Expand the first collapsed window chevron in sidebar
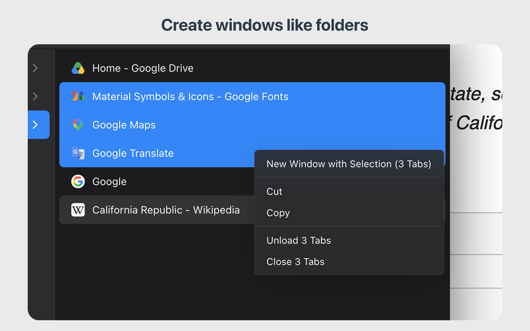Image resolution: width=530 pixels, height=331 pixels. tap(35, 68)
